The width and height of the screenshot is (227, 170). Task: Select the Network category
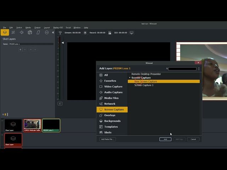(x=112, y=104)
